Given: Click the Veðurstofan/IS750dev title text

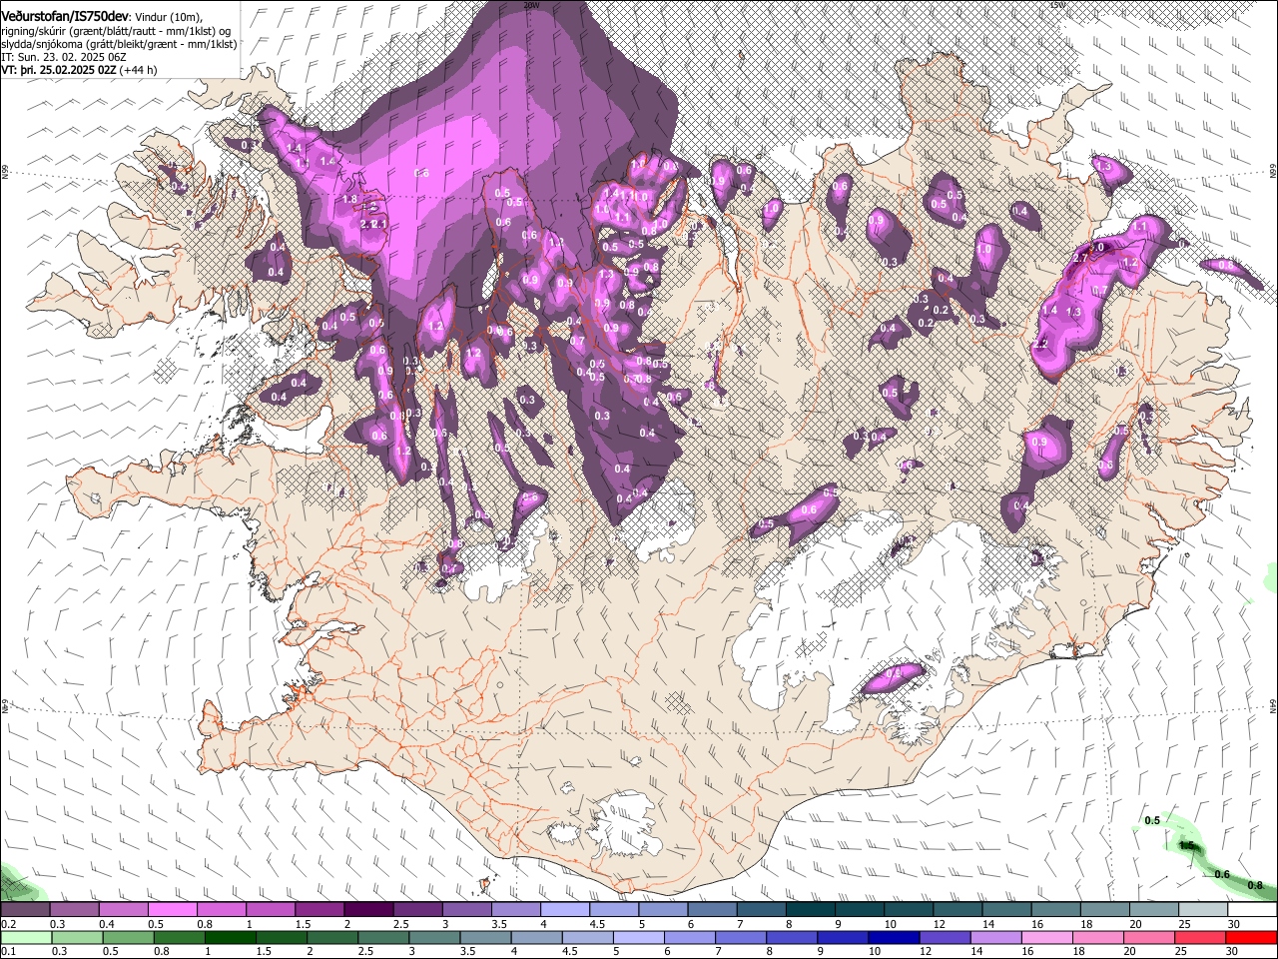Looking at the screenshot, I should click(65, 16).
